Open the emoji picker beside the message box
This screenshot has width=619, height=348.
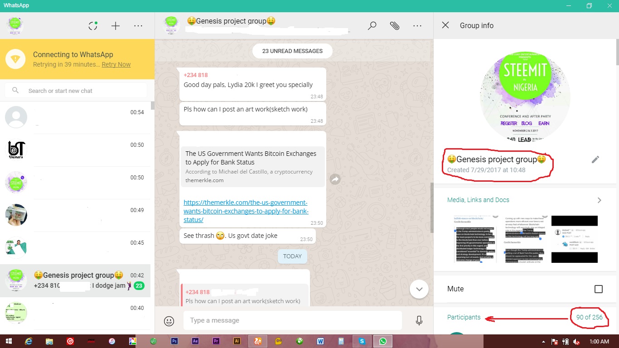coord(169,320)
